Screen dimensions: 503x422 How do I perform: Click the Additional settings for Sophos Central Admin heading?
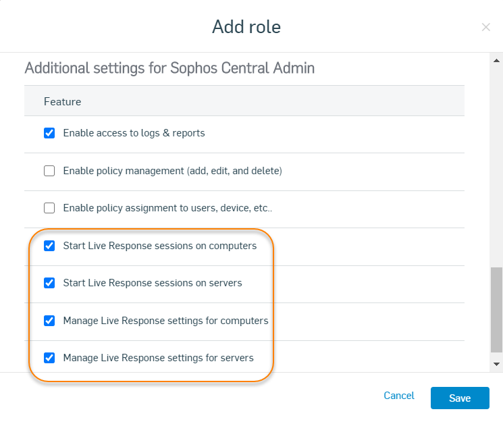pyautogui.click(x=169, y=68)
